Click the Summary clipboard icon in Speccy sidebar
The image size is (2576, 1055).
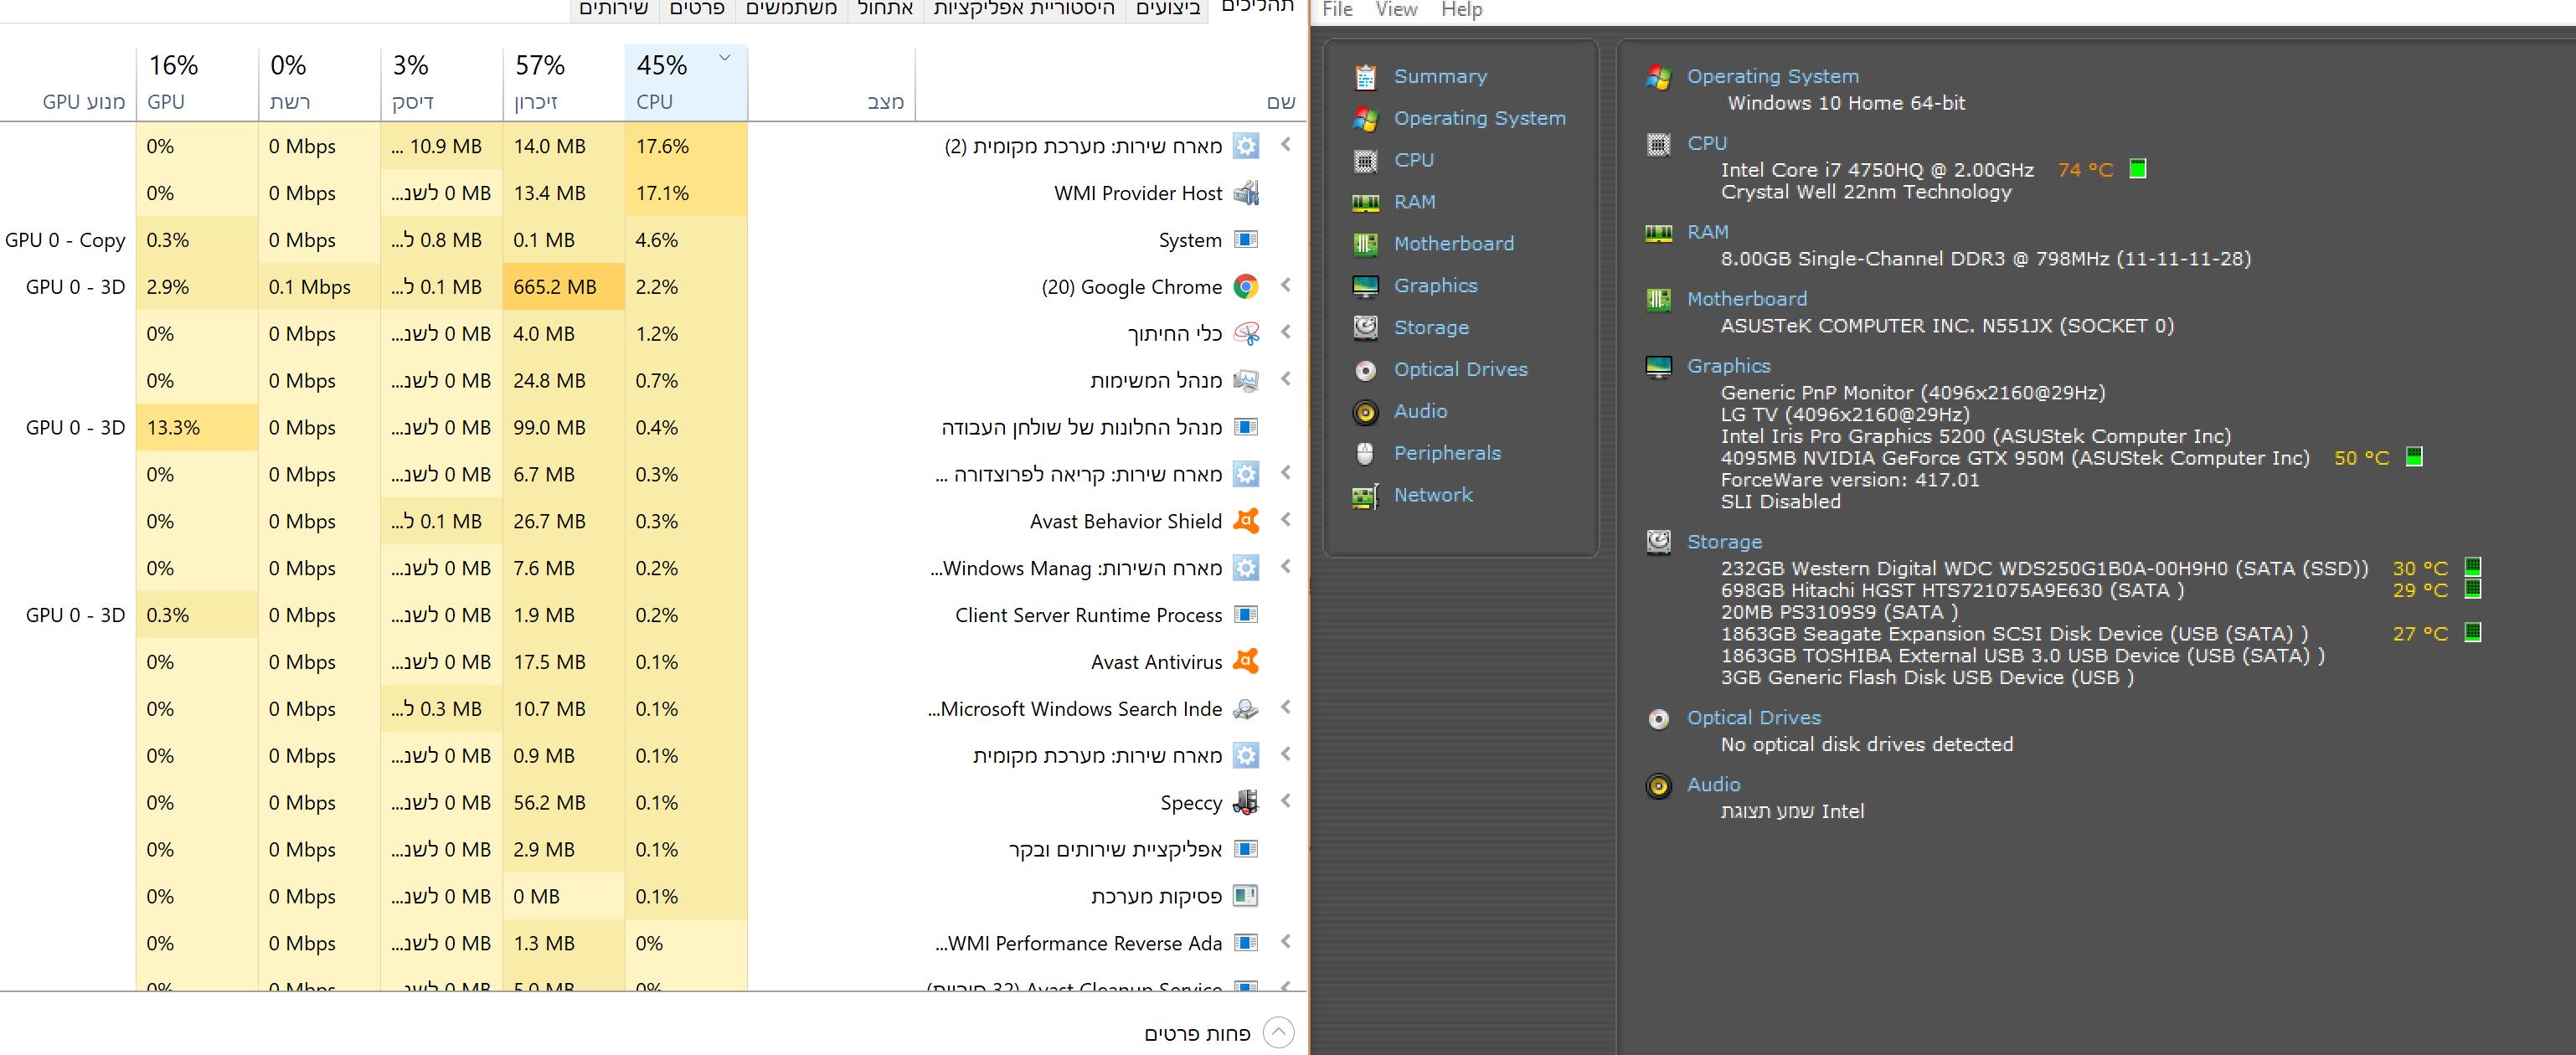point(1365,77)
